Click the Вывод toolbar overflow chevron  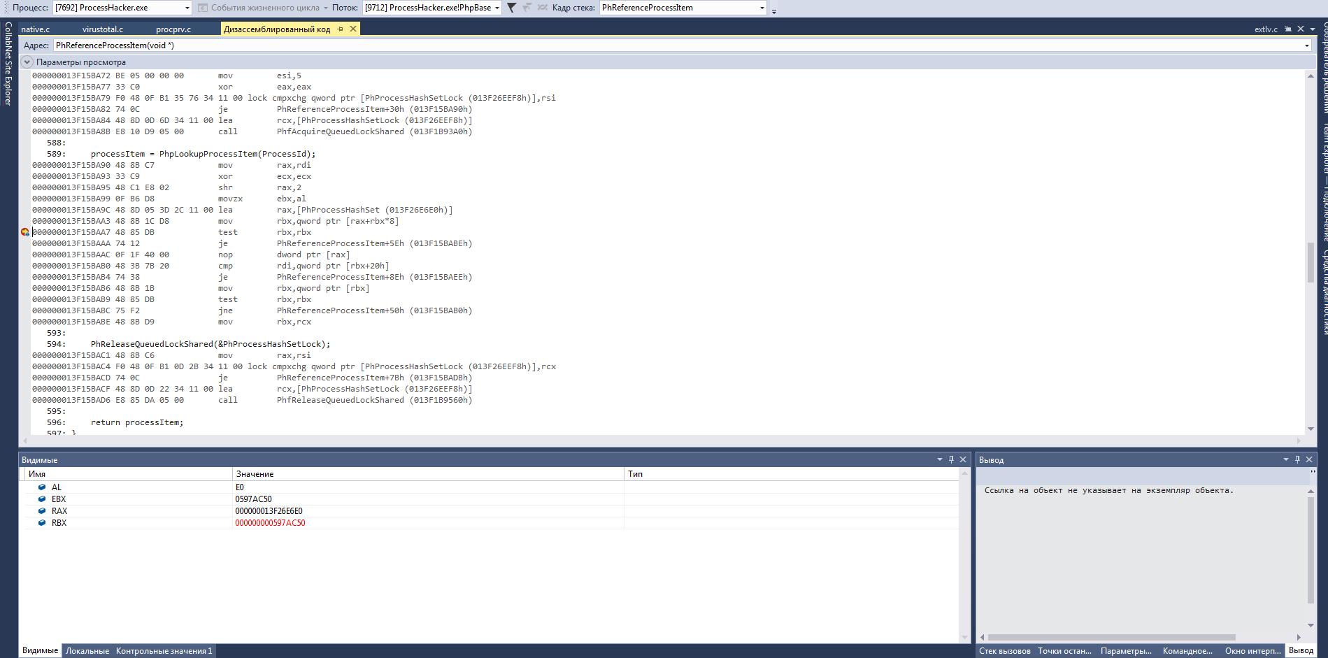(1313, 473)
